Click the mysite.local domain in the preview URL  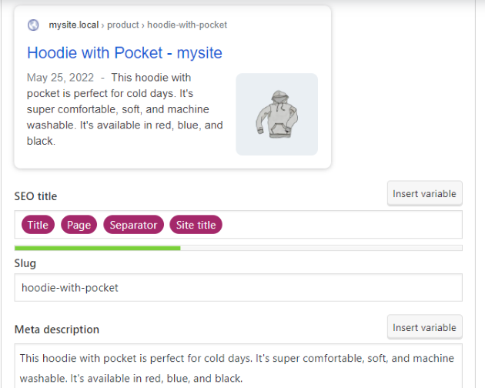point(74,25)
